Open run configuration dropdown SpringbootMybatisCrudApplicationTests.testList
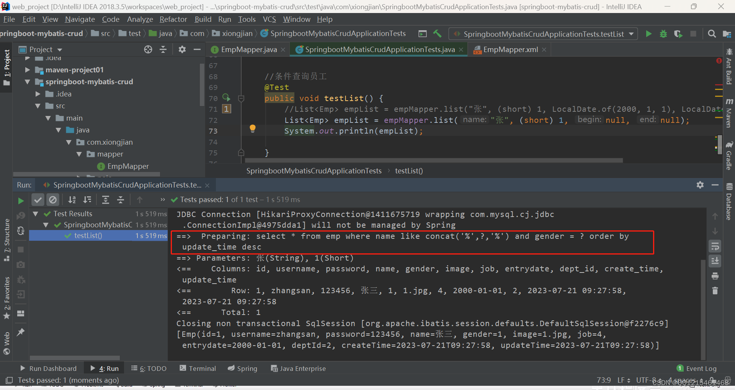The image size is (735, 390). click(544, 34)
